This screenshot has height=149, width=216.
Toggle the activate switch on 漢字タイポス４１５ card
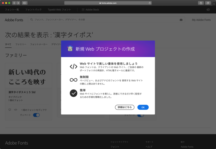point(36,115)
